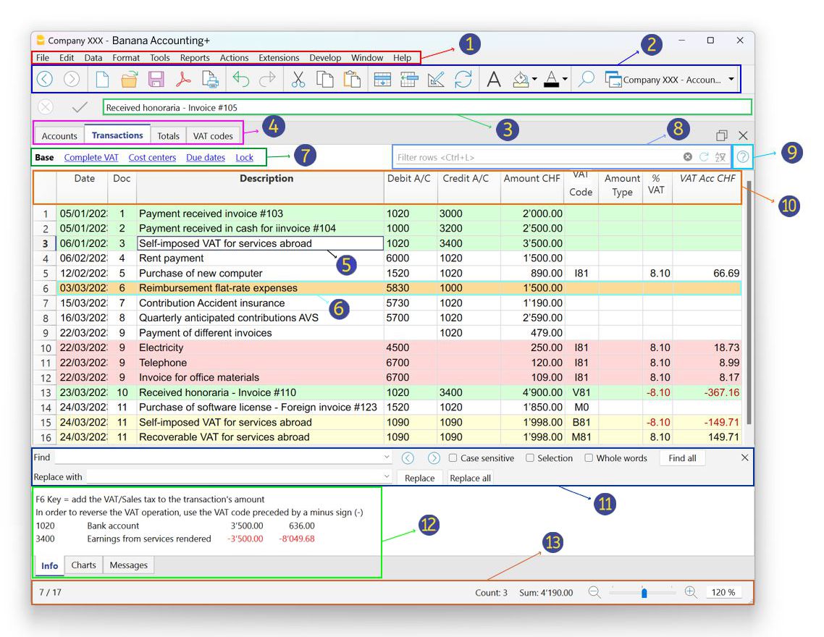
Task: Open file using the folder icon
Action: tap(129, 80)
